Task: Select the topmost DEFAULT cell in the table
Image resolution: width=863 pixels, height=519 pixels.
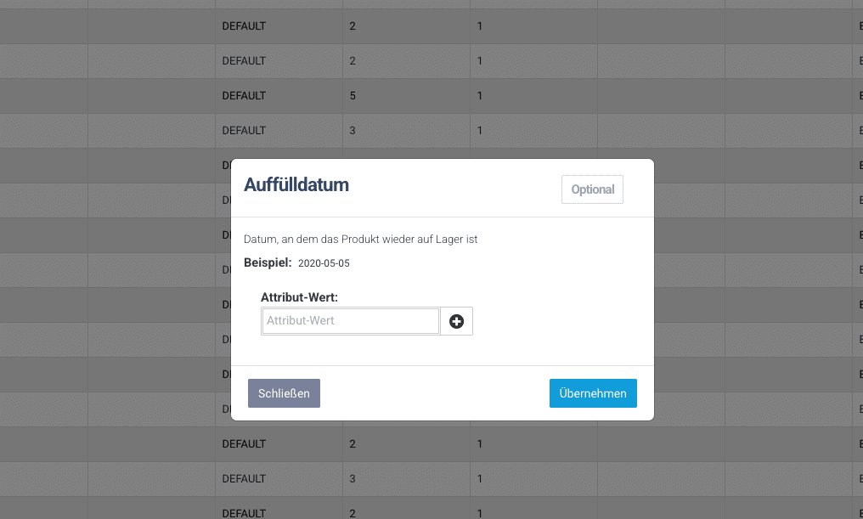Action: coord(244,26)
